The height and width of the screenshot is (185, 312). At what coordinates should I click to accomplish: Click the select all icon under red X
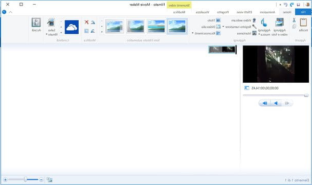(x=86, y=31)
